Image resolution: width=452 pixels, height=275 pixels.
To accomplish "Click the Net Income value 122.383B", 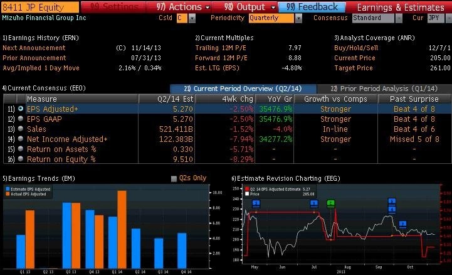I will (x=176, y=139).
